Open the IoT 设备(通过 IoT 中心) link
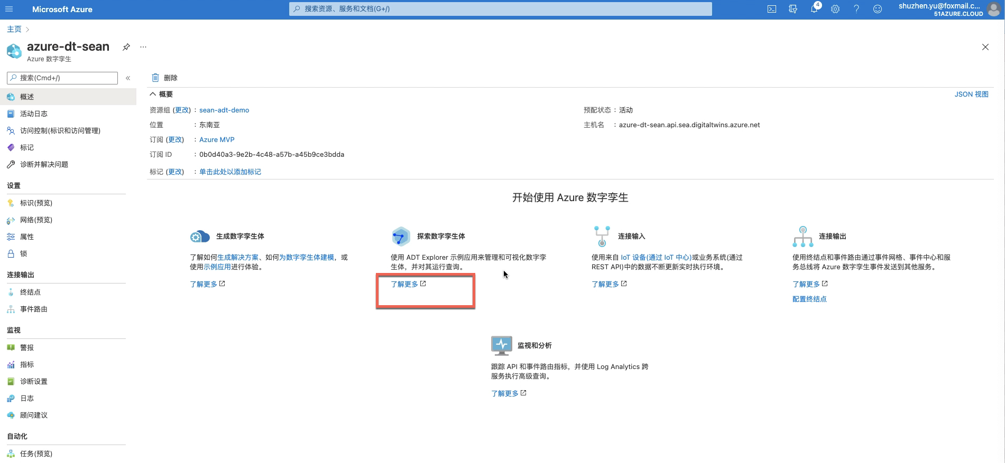The image size is (1005, 463). pyautogui.click(x=656, y=257)
